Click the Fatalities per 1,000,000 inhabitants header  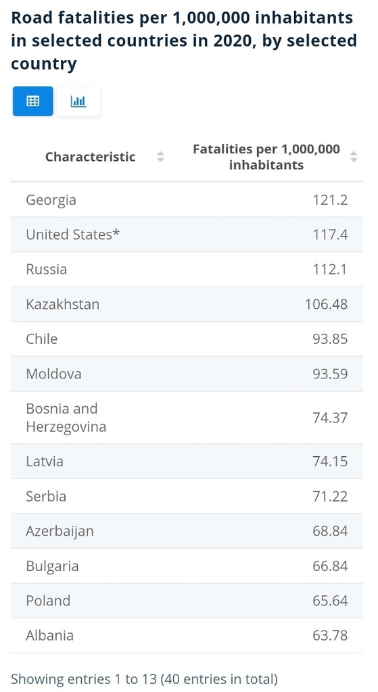266,157
